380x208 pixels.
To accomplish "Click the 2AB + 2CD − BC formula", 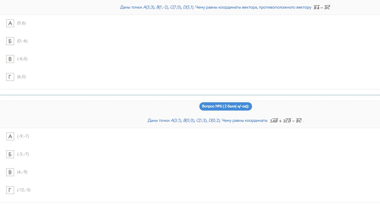I will pyautogui.click(x=286, y=121).
